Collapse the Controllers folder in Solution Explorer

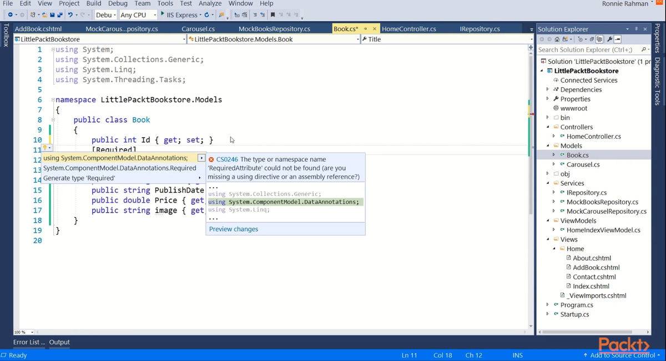point(548,127)
